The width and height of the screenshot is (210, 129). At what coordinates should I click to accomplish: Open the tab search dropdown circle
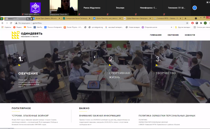tap(196, 18)
